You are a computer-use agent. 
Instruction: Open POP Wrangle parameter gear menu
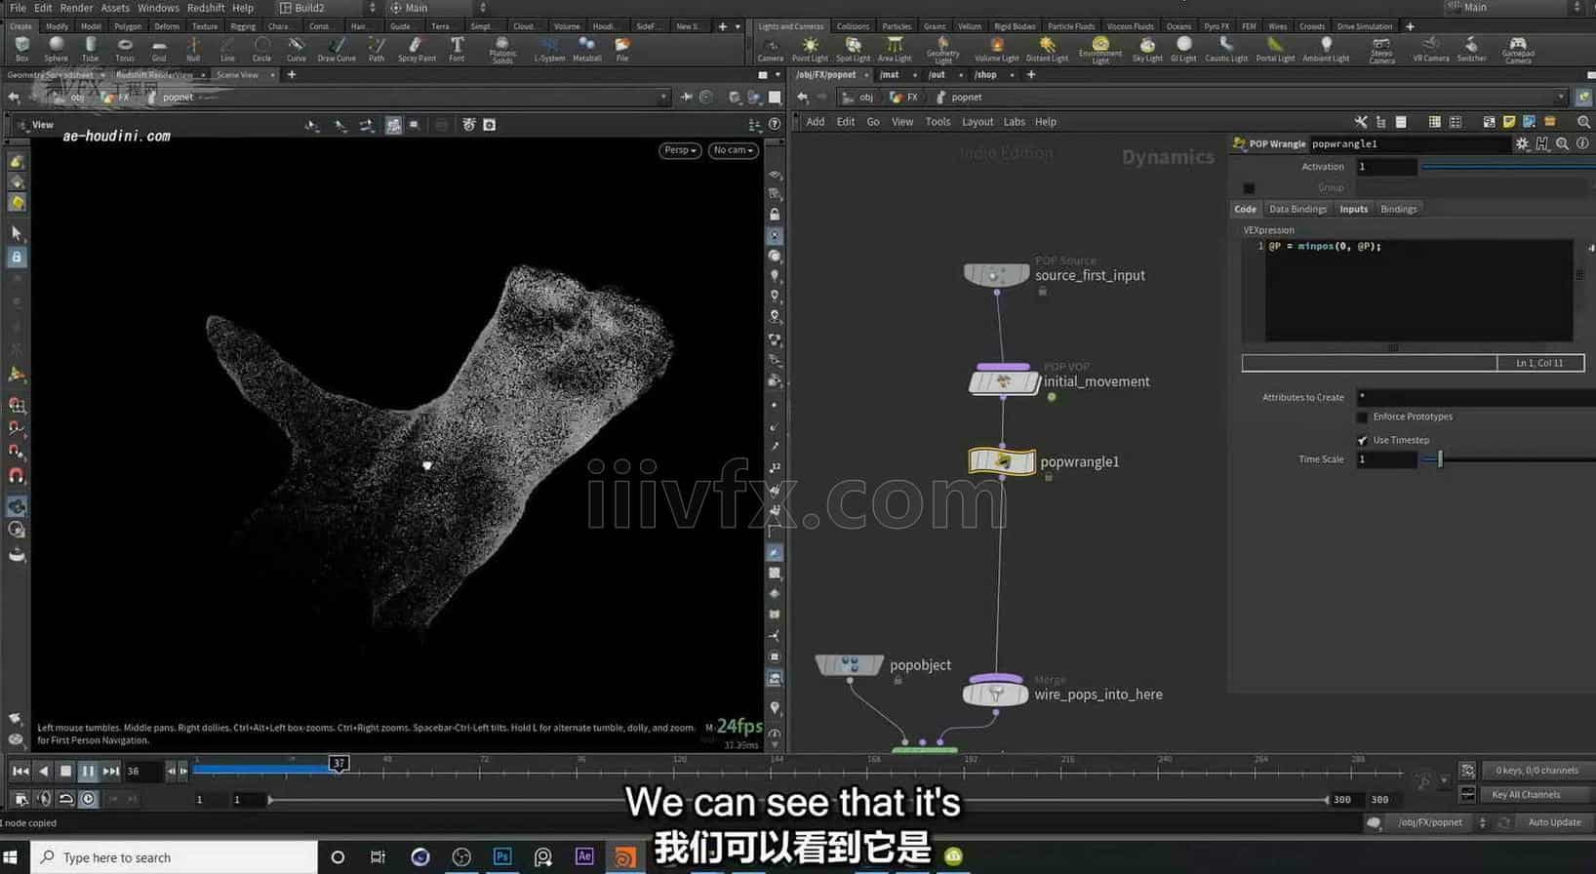(x=1522, y=143)
